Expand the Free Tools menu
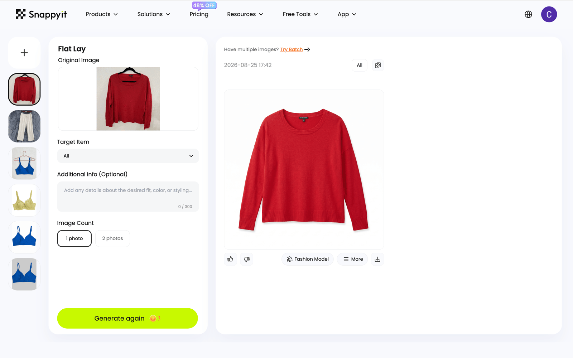Image resolution: width=573 pixels, height=358 pixels. click(300, 14)
